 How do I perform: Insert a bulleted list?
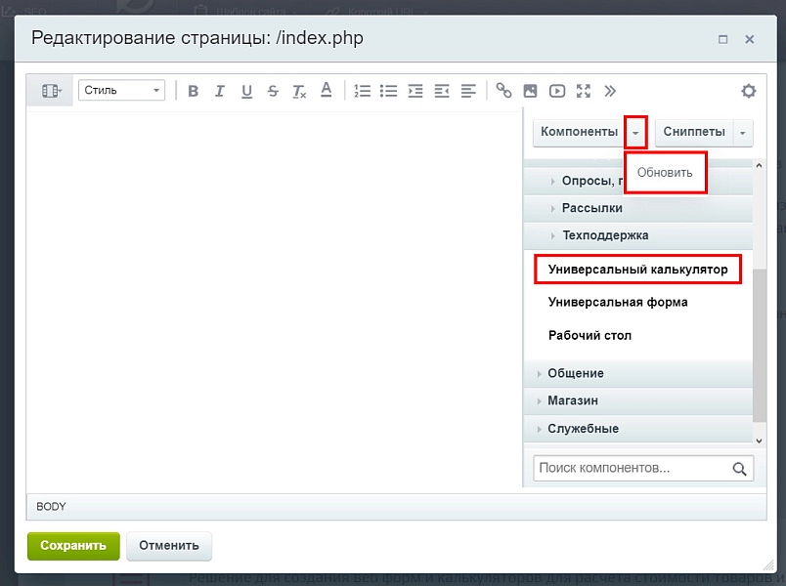[x=388, y=91]
